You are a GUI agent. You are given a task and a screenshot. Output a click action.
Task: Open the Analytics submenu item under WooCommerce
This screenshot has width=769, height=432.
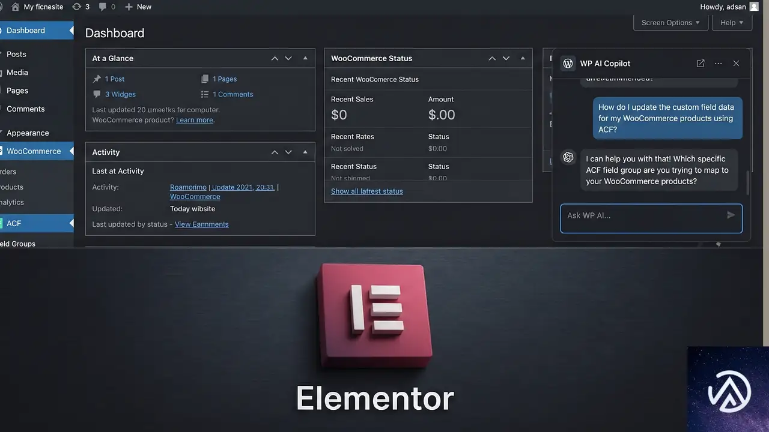coord(12,202)
